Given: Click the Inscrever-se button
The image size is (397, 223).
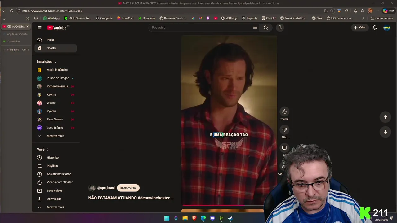Looking at the screenshot, I should coord(128,188).
